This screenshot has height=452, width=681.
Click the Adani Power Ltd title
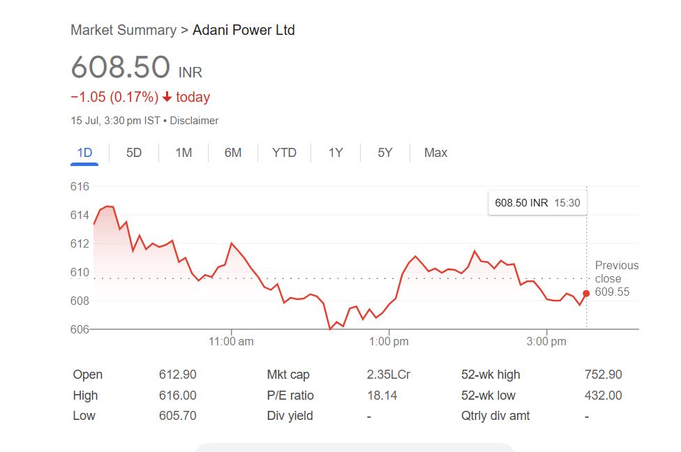[x=244, y=30]
